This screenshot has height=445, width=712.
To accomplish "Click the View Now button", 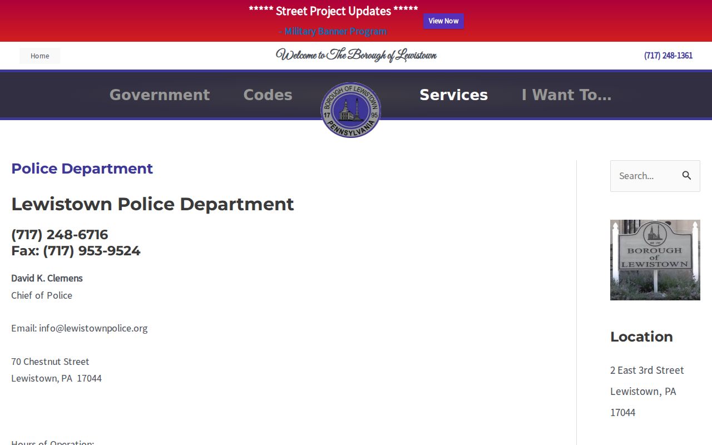I will 443,21.
